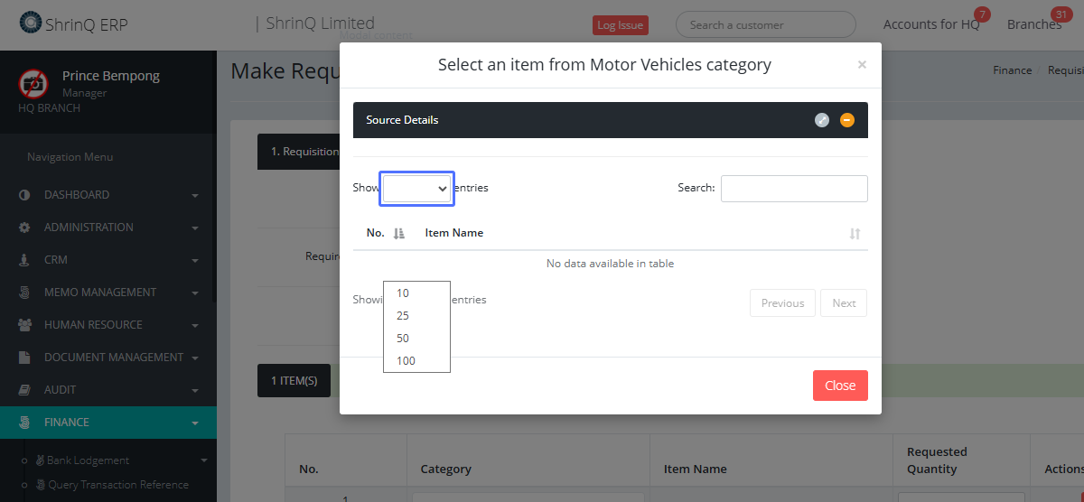Close the modal with the X icon

tap(862, 64)
